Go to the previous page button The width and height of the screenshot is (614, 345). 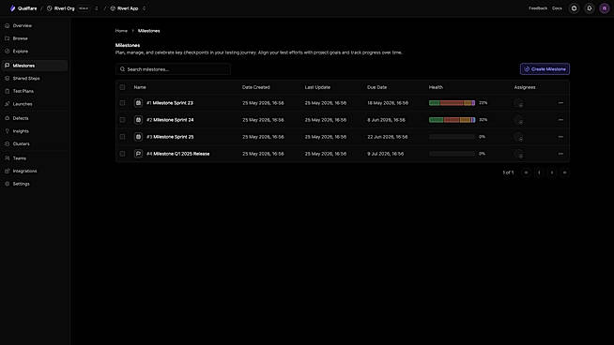click(x=539, y=172)
